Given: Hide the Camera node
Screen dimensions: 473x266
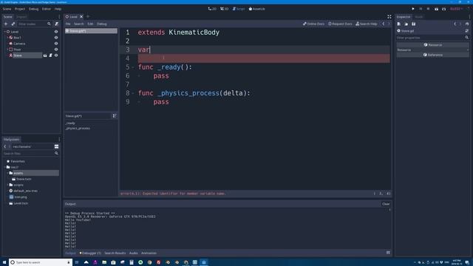Looking at the screenshot, I should pos(56,44).
